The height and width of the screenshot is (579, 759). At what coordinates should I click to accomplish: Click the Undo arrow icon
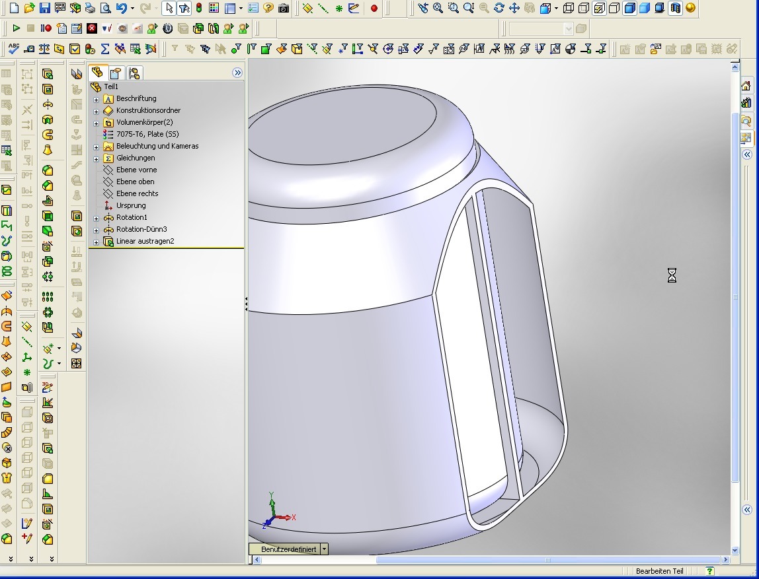[121, 9]
